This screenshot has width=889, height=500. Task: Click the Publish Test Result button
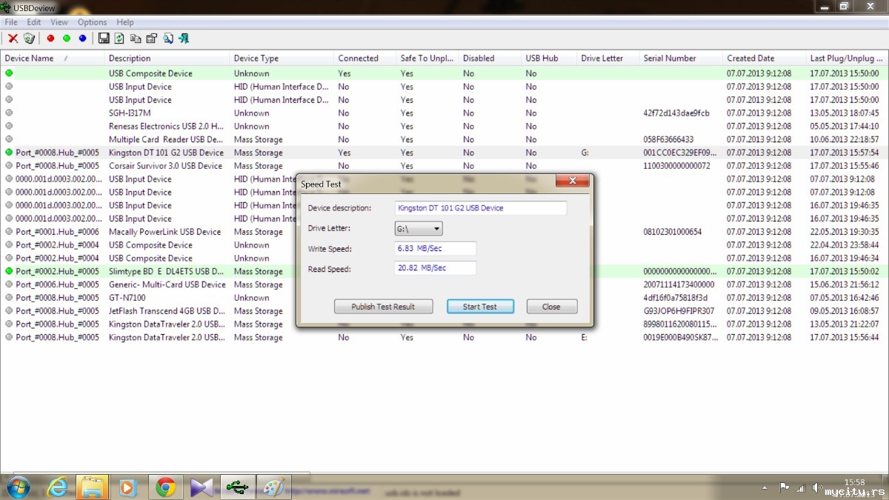383,307
